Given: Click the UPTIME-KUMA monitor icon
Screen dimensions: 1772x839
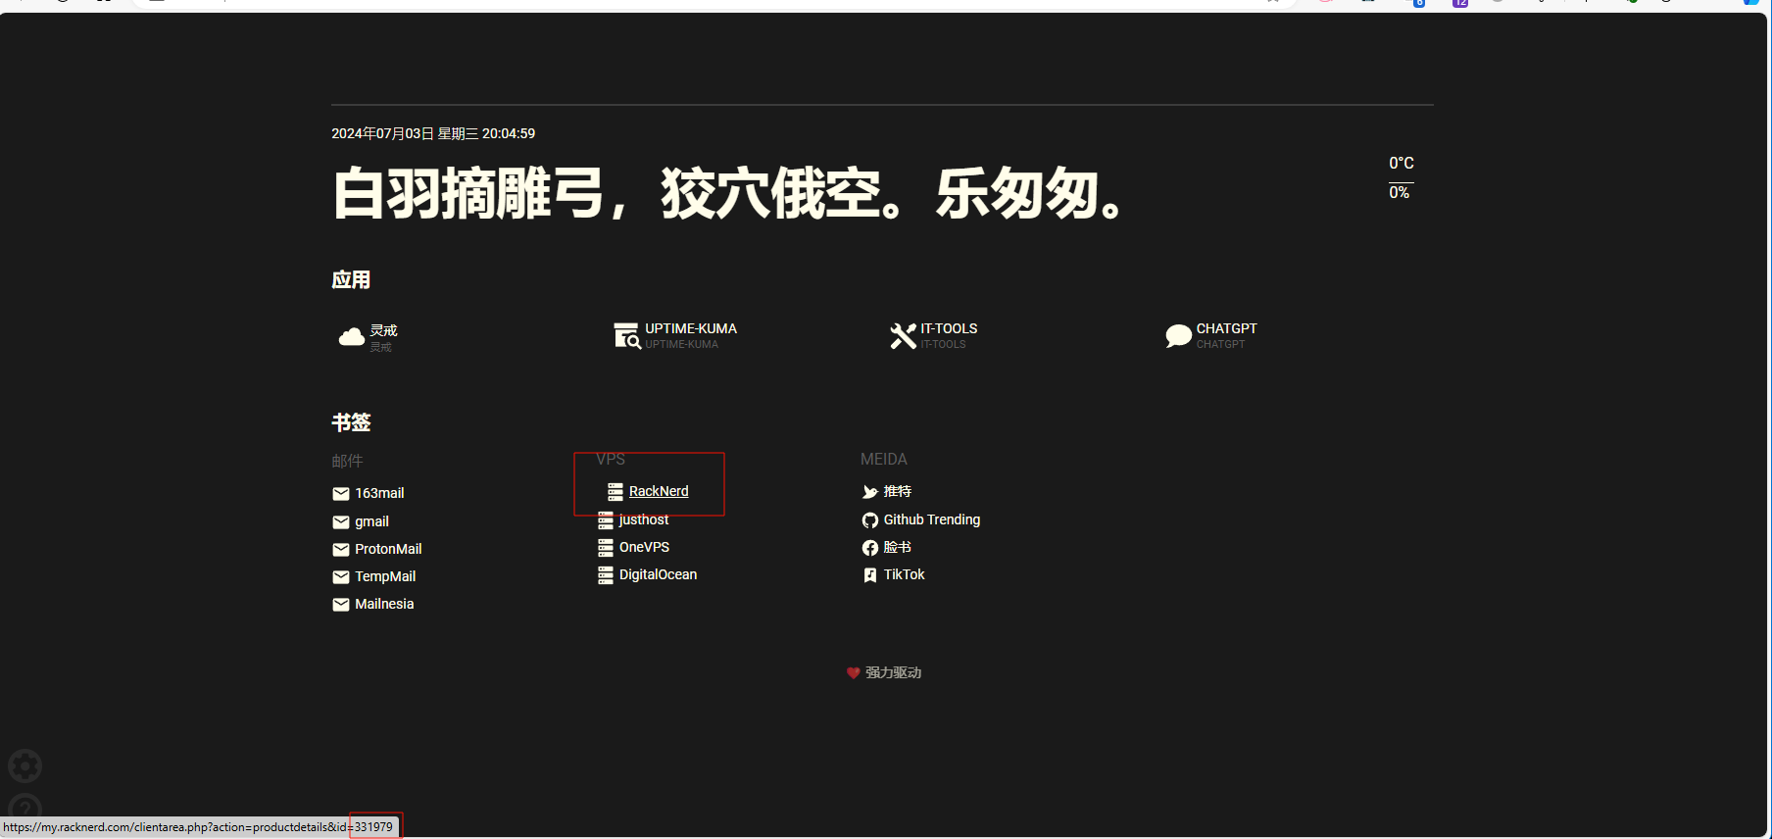Looking at the screenshot, I should point(627,335).
